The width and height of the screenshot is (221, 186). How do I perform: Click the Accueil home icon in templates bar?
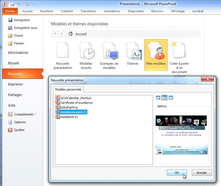(70, 34)
